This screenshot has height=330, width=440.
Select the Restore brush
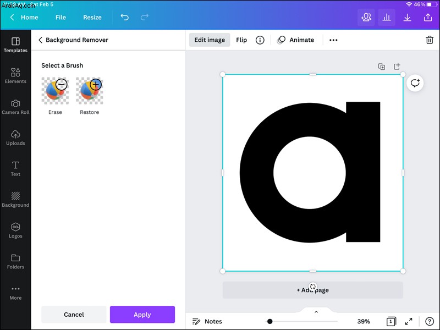[x=90, y=96]
